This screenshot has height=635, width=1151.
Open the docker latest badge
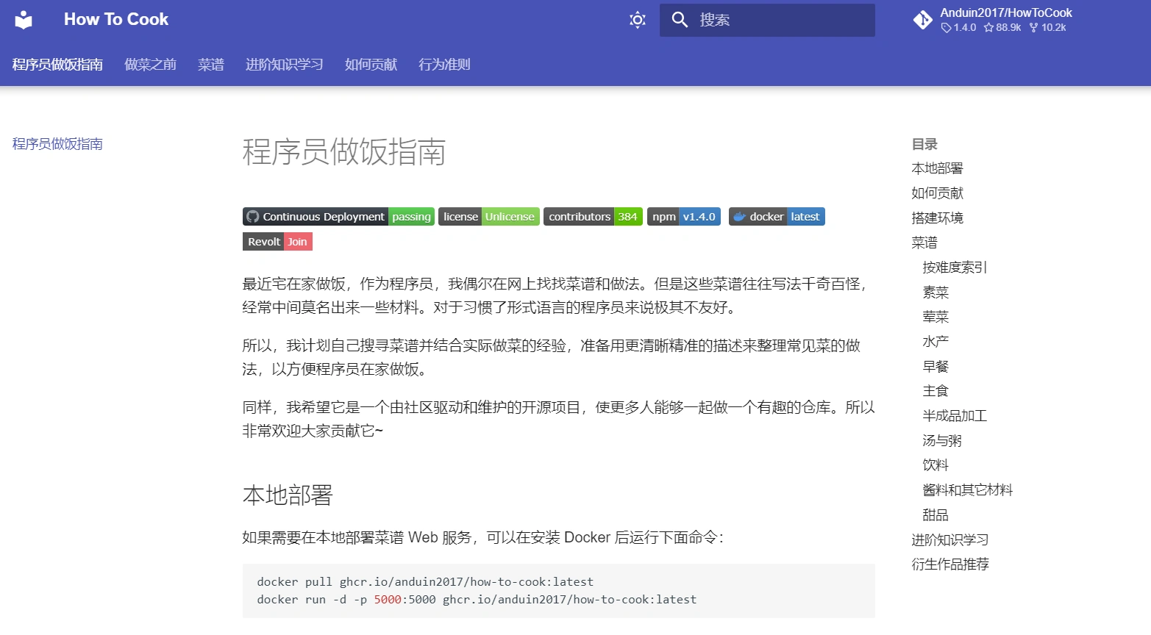(777, 217)
